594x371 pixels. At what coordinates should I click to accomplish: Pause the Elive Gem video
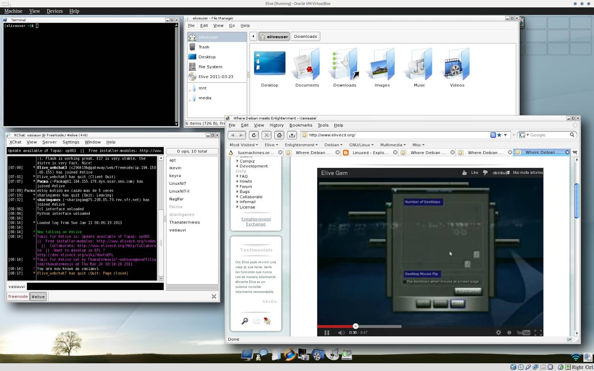pos(327,332)
